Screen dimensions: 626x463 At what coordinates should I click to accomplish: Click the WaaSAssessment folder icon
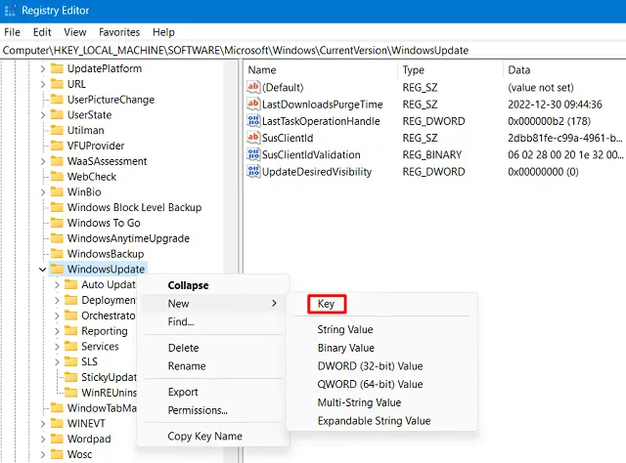tap(57, 161)
